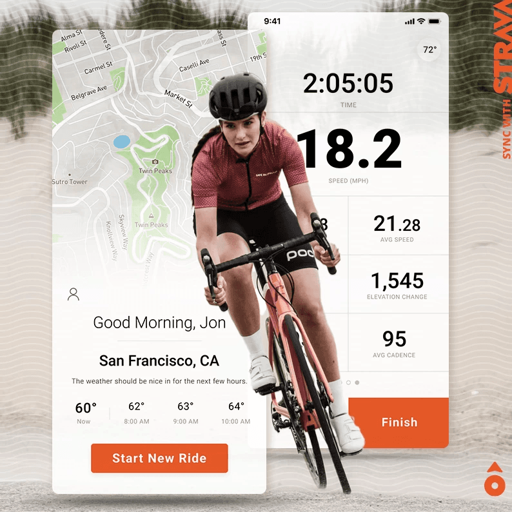Select the 9:00 AM forecast
Screen dimensions: 512x512
click(x=186, y=413)
